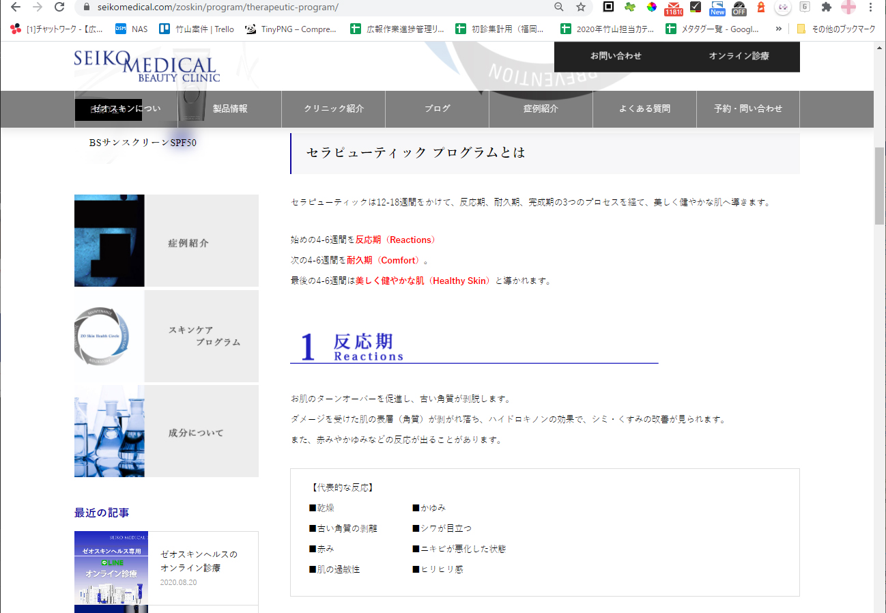Image resolution: width=886 pixels, height=613 pixels.
Task: Open the TinyPNG bookmark
Action: (291, 29)
